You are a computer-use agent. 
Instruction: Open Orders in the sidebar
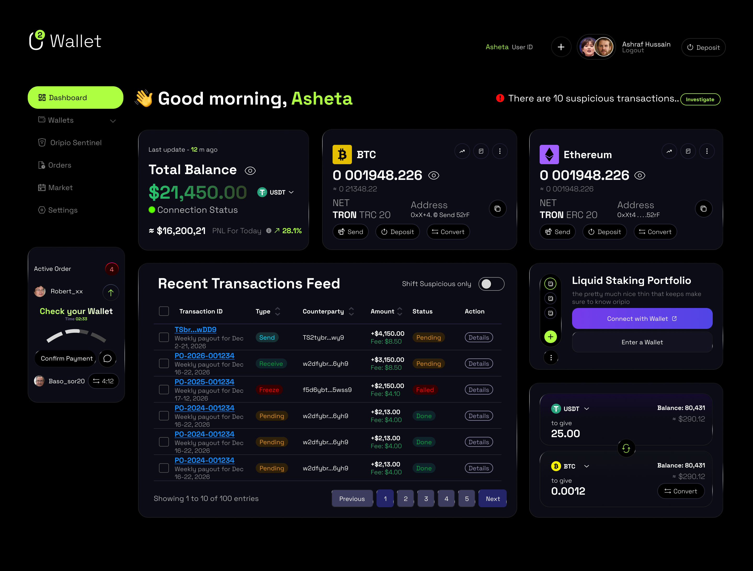coord(55,165)
